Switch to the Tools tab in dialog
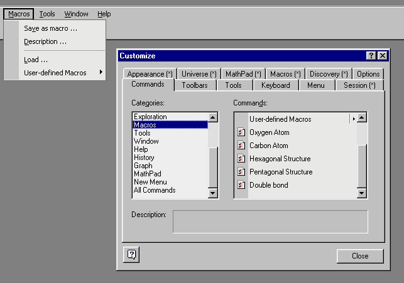Image resolution: width=404 pixels, height=283 pixels. [234, 85]
